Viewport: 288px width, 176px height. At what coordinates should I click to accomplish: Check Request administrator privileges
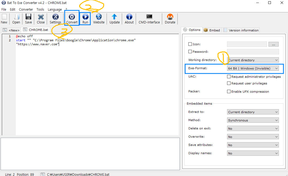pos(229,77)
